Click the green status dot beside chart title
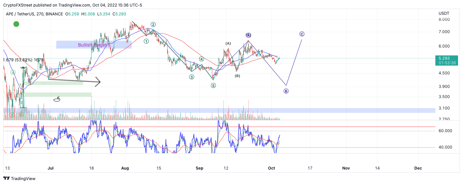 click(16, 24)
